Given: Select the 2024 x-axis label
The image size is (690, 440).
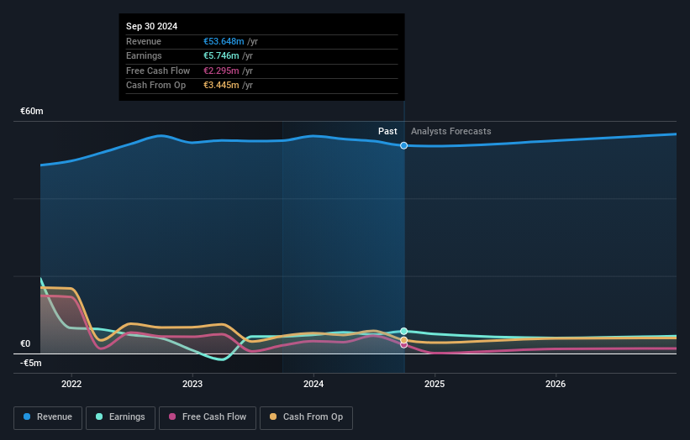Looking at the screenshot, I should [313, 384].
